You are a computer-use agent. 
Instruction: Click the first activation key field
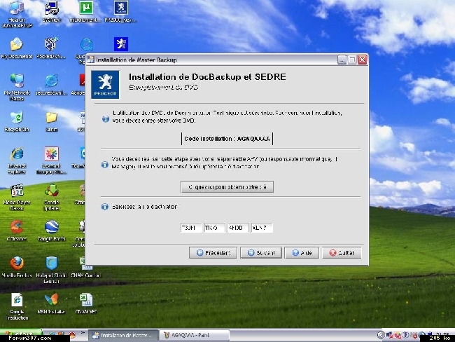point(190,228)
